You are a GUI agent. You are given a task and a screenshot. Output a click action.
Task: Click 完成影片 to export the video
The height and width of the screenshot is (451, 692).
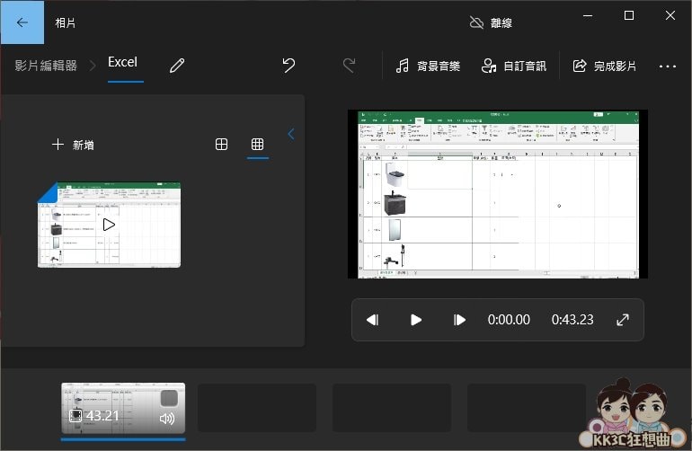click(x=604, y=66)
